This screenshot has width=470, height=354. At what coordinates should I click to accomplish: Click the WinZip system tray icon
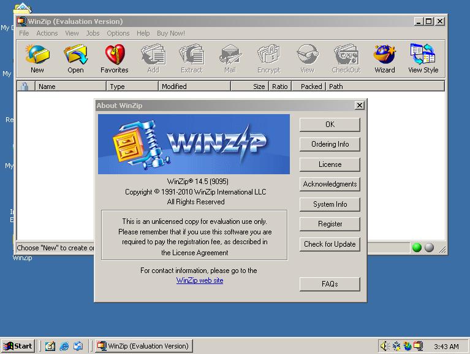pos(418,346)
